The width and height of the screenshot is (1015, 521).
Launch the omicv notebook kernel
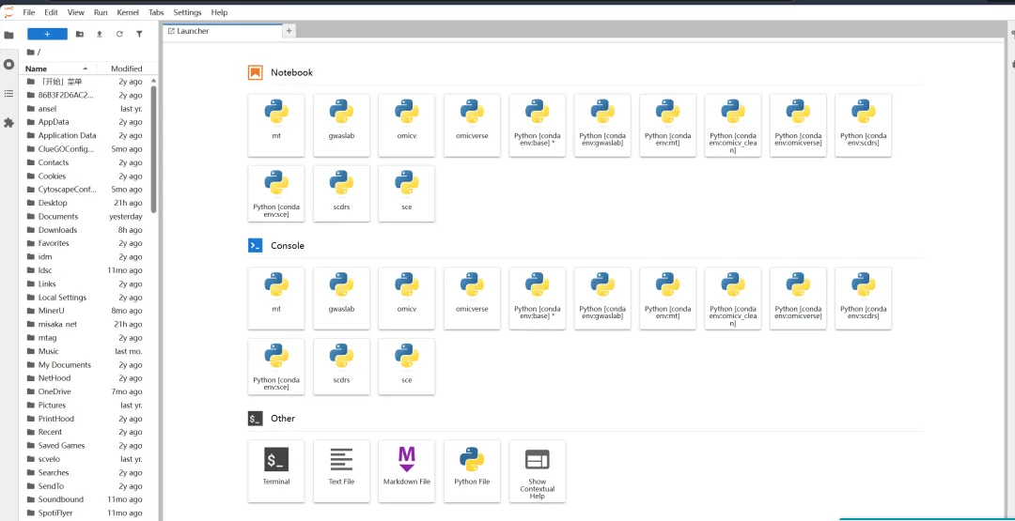point(407,126)
